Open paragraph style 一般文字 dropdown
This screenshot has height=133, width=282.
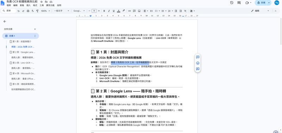pos(61,11)
